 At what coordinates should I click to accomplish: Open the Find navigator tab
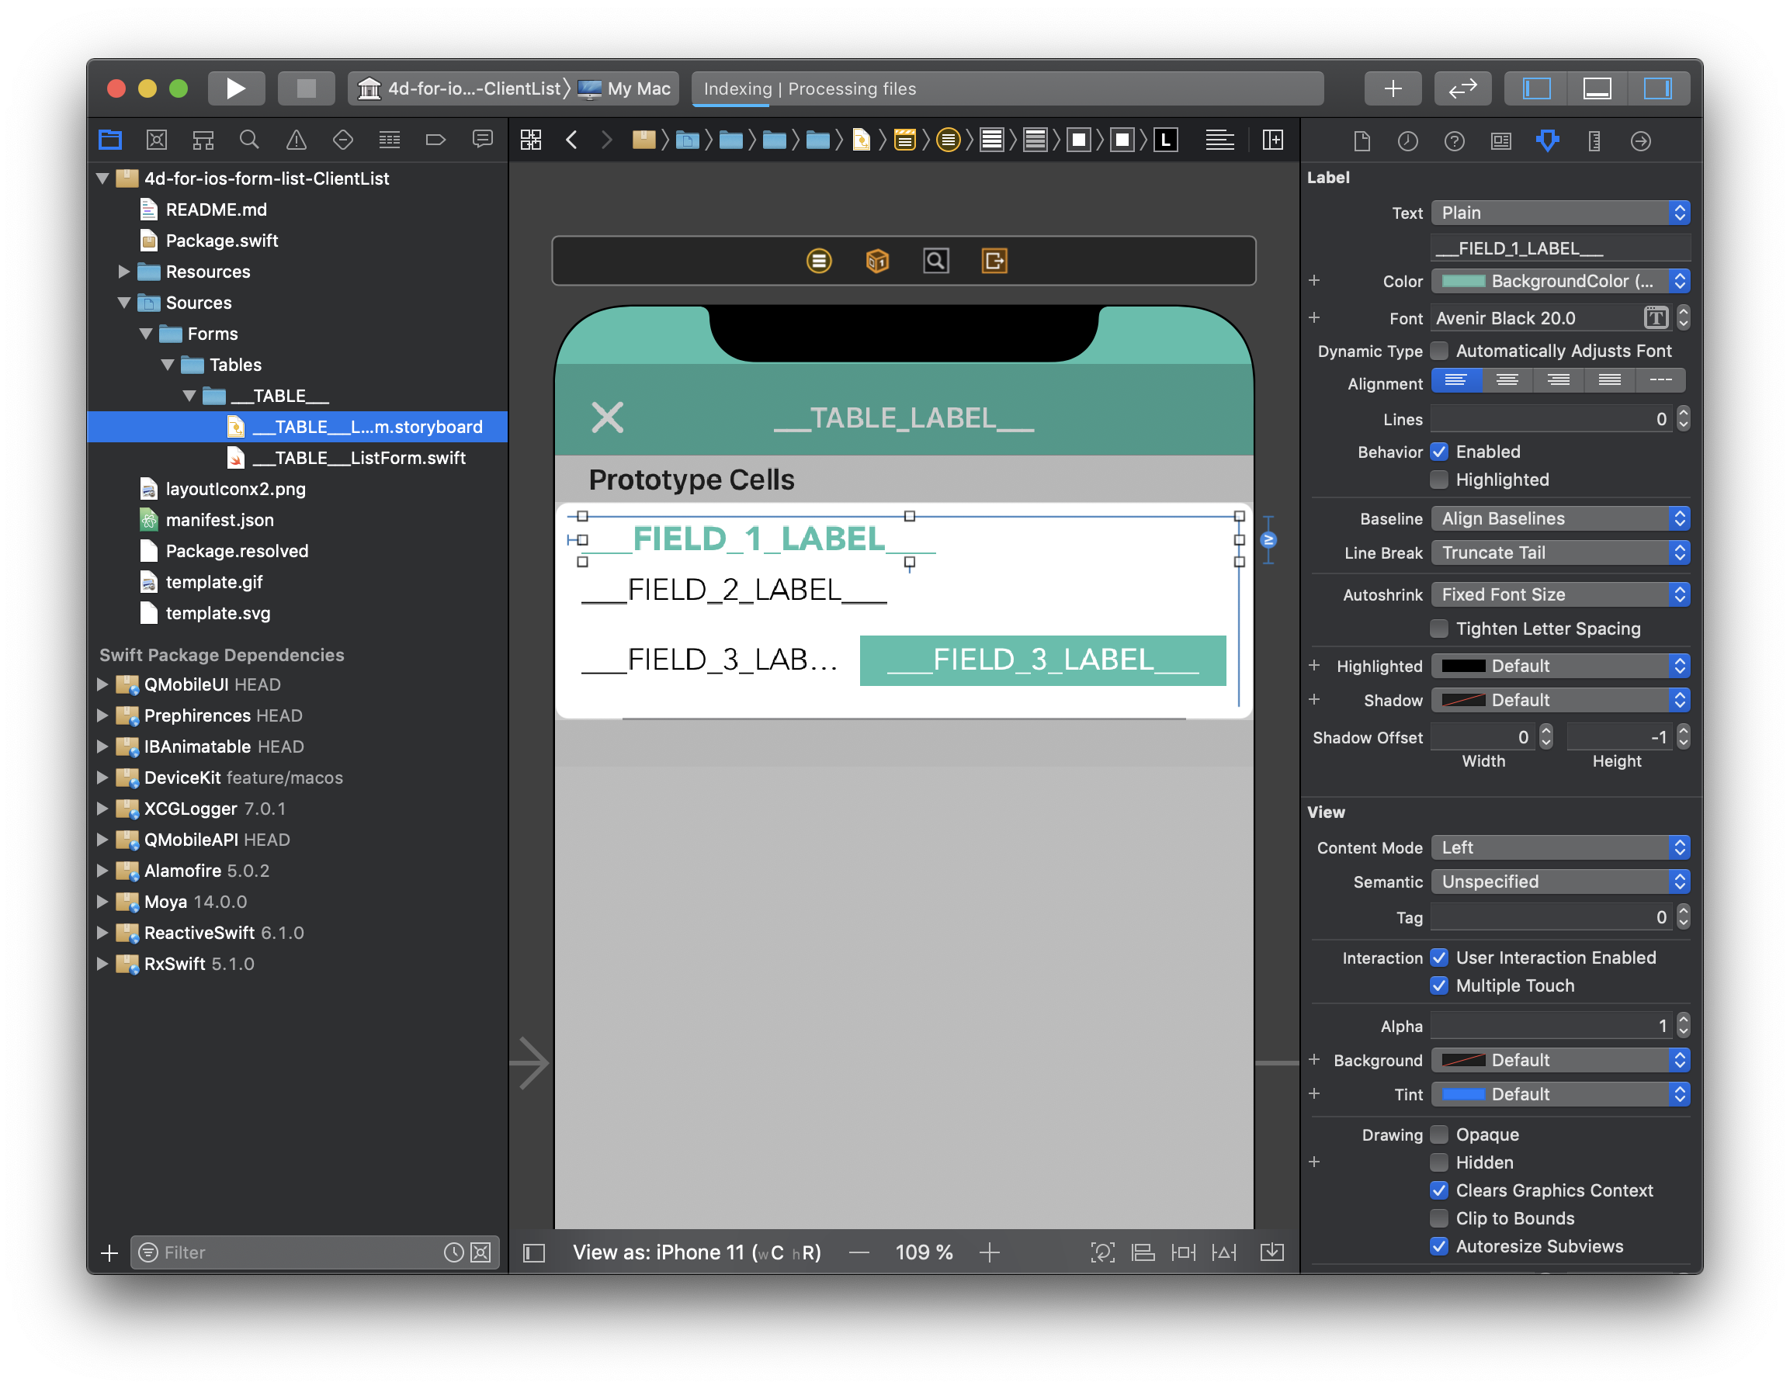(249, 140)
